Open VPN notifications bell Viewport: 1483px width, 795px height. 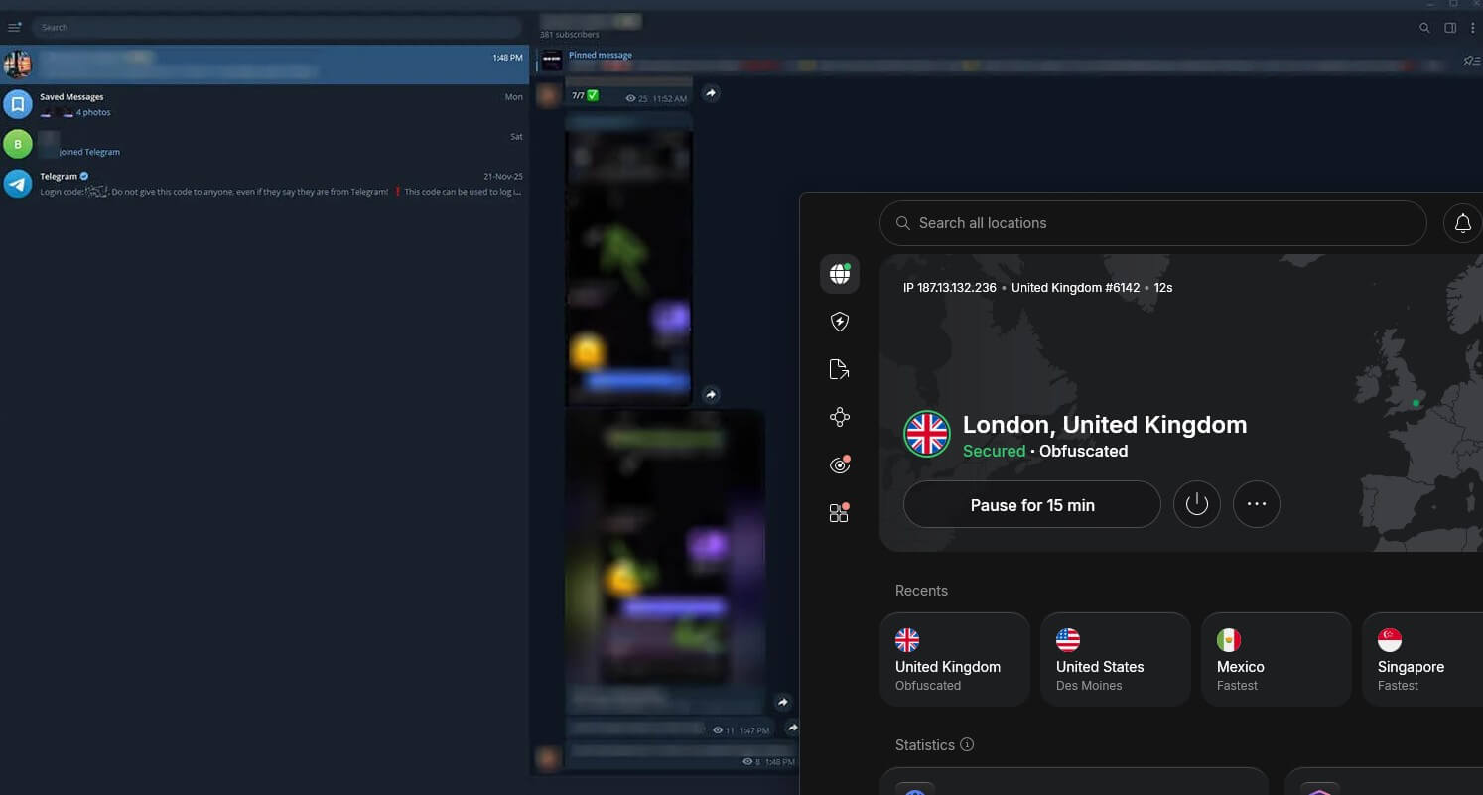(1462, 223)
